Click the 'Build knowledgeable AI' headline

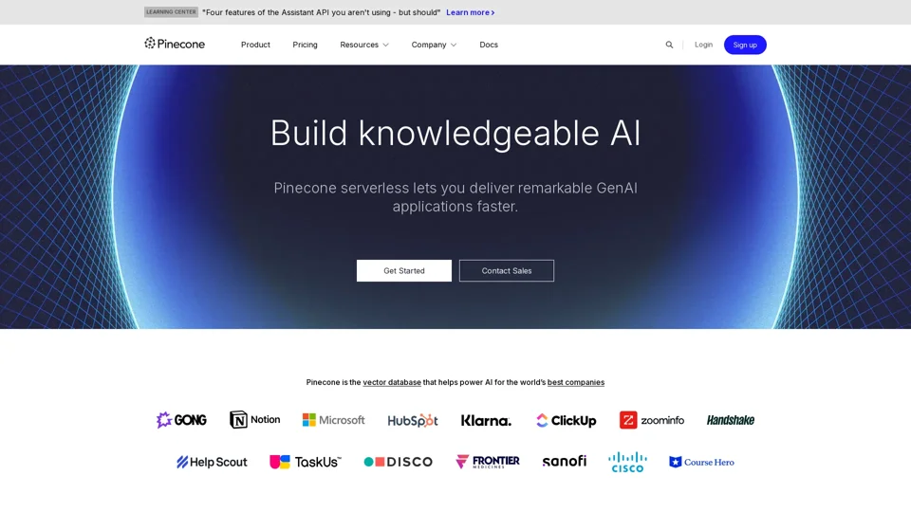[x=455, y=133]
